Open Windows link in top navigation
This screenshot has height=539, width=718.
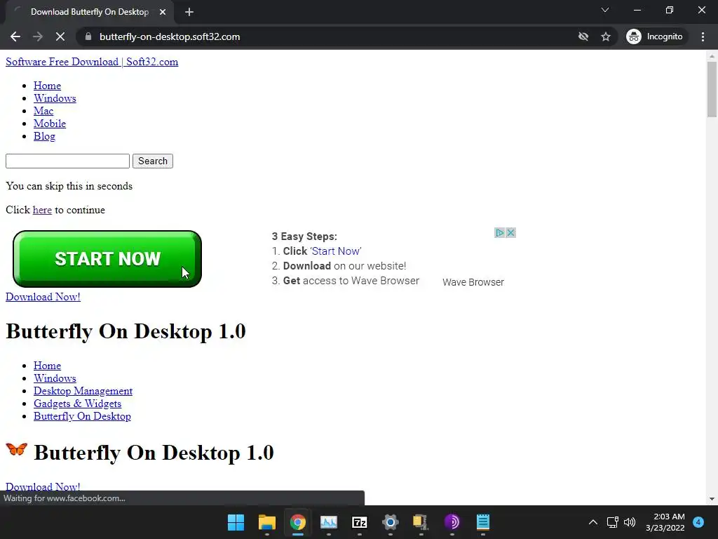coord(55,98)
